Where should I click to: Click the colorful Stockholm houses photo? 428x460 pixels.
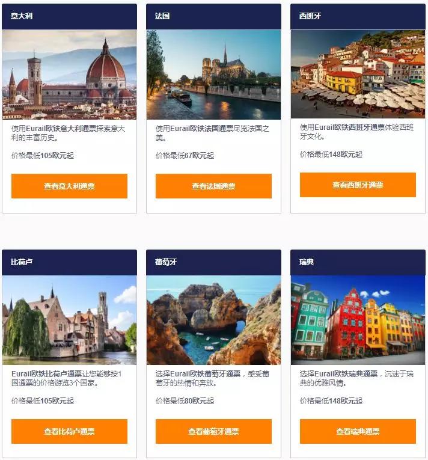click(358, 320)
